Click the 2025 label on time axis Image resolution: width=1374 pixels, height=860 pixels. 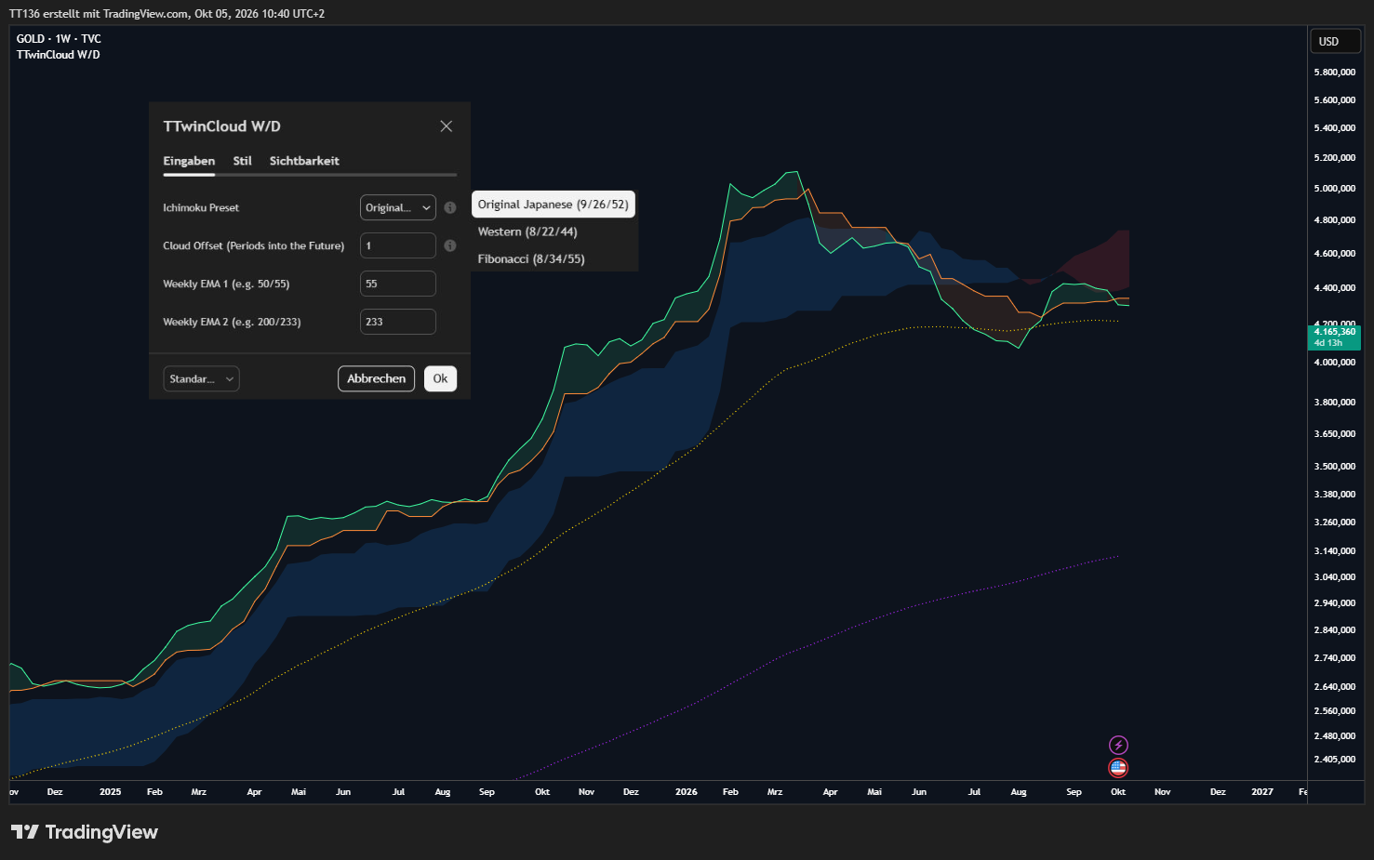(111, 792)
